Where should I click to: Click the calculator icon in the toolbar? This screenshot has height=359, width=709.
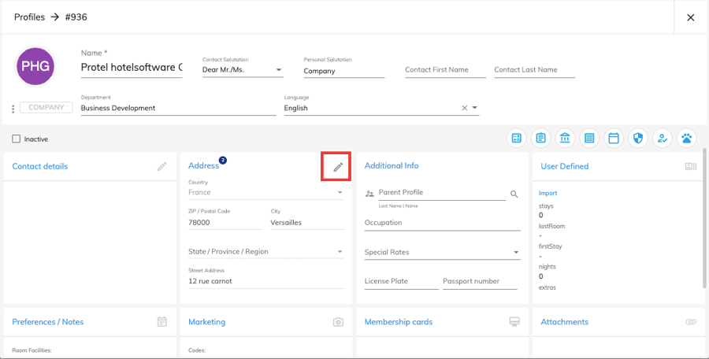(x=516, y=139)
